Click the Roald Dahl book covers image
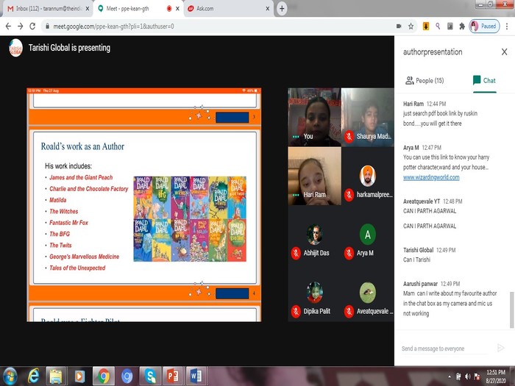The width and height of the screenshot is (515, 386). pos(190,219)
